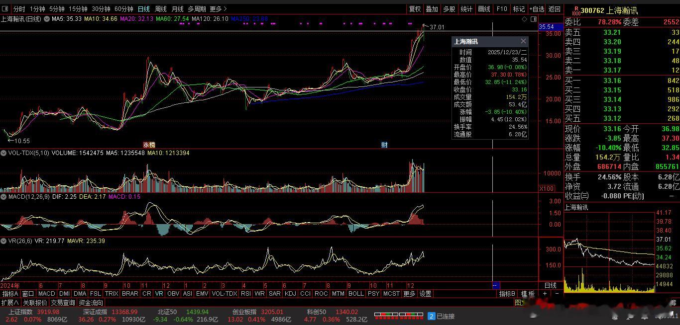Click the connection status icon 已连接

(x=432, y=316)
